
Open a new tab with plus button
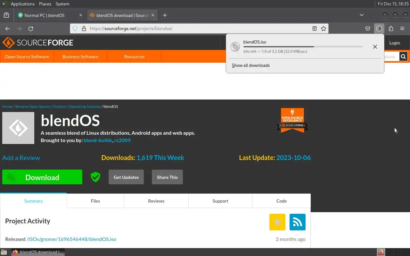point(165,15)
